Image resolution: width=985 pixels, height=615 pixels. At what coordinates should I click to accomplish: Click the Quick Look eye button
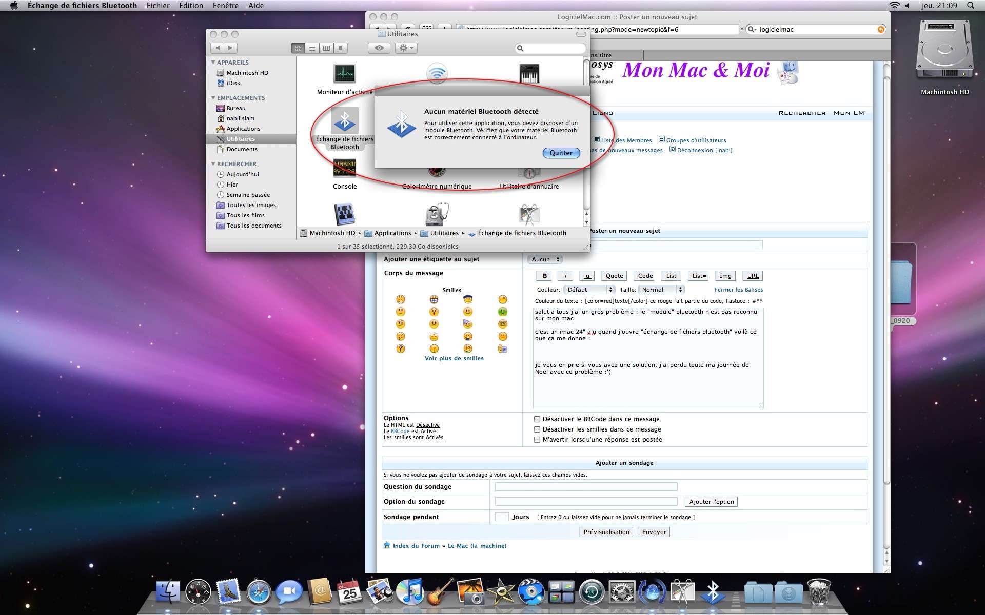click(379, 48)
